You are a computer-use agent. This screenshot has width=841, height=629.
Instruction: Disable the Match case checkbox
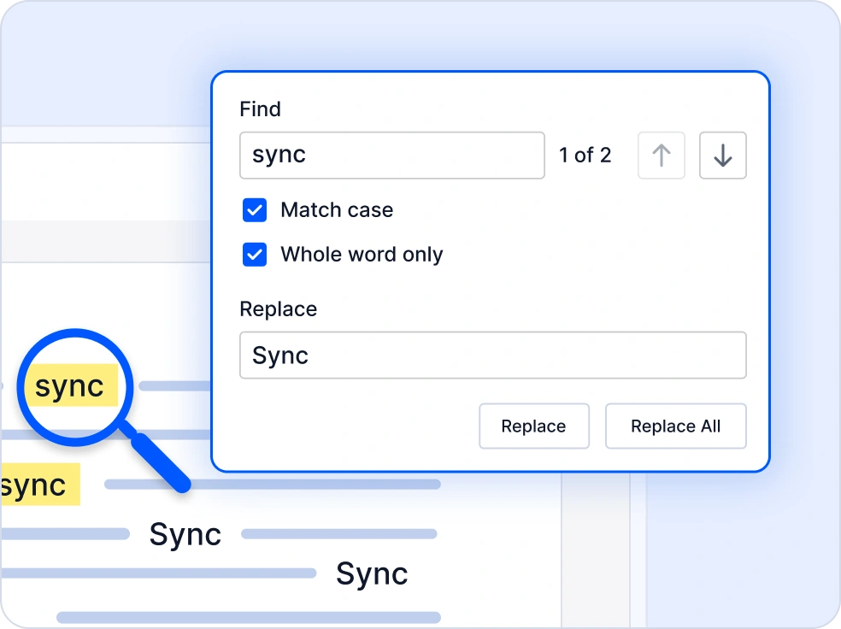(x=254, y=210)
